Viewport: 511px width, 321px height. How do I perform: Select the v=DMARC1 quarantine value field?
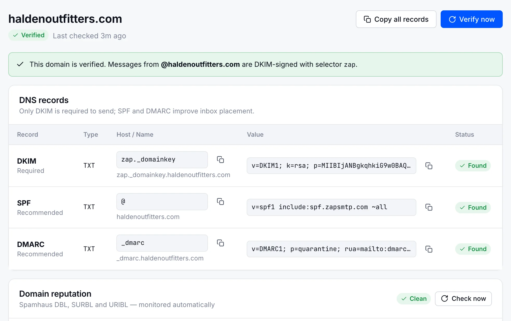[331, 249]
